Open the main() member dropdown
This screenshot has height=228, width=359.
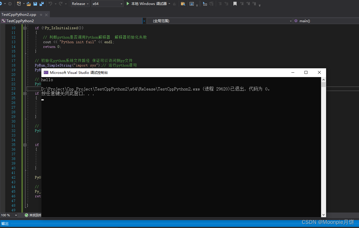click(x=326, y=21)
